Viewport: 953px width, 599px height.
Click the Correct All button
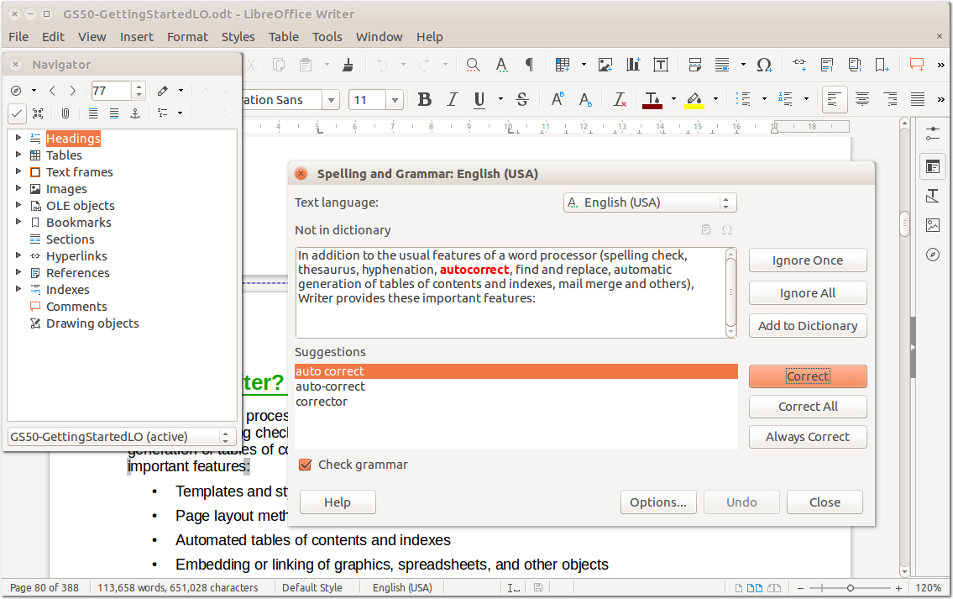tap(807, 406)
